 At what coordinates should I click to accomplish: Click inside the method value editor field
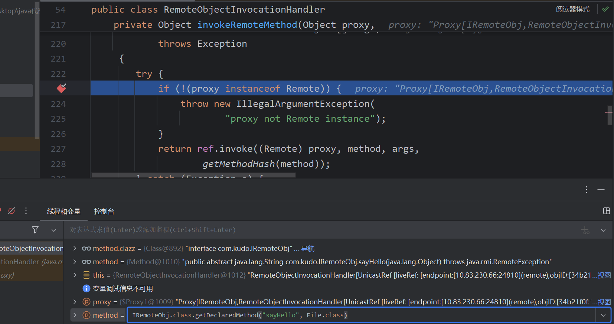pyautogui.click(x=362, y=315)
